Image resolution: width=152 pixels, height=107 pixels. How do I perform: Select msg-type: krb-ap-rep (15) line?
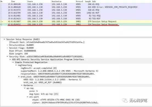[x=44, y=94]
